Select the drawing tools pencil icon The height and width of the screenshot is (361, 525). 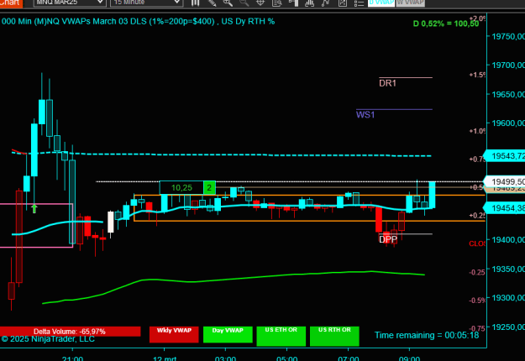212,3
